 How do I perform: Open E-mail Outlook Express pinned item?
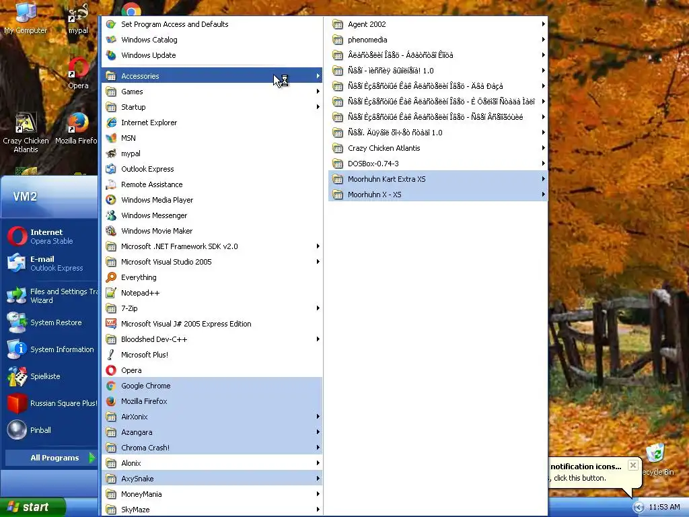coord(50,263)
